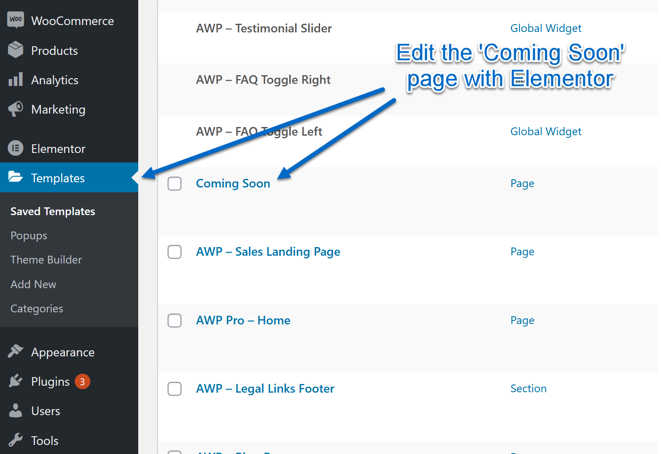
Task: Click the AWP – FAQ Toggle Right title
Action: pyautogui.click(x=263, y=80)
